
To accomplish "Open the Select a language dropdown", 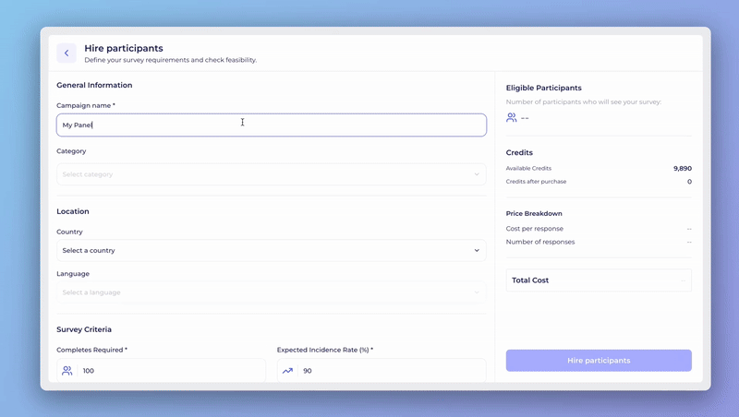I will coord(272,292).
